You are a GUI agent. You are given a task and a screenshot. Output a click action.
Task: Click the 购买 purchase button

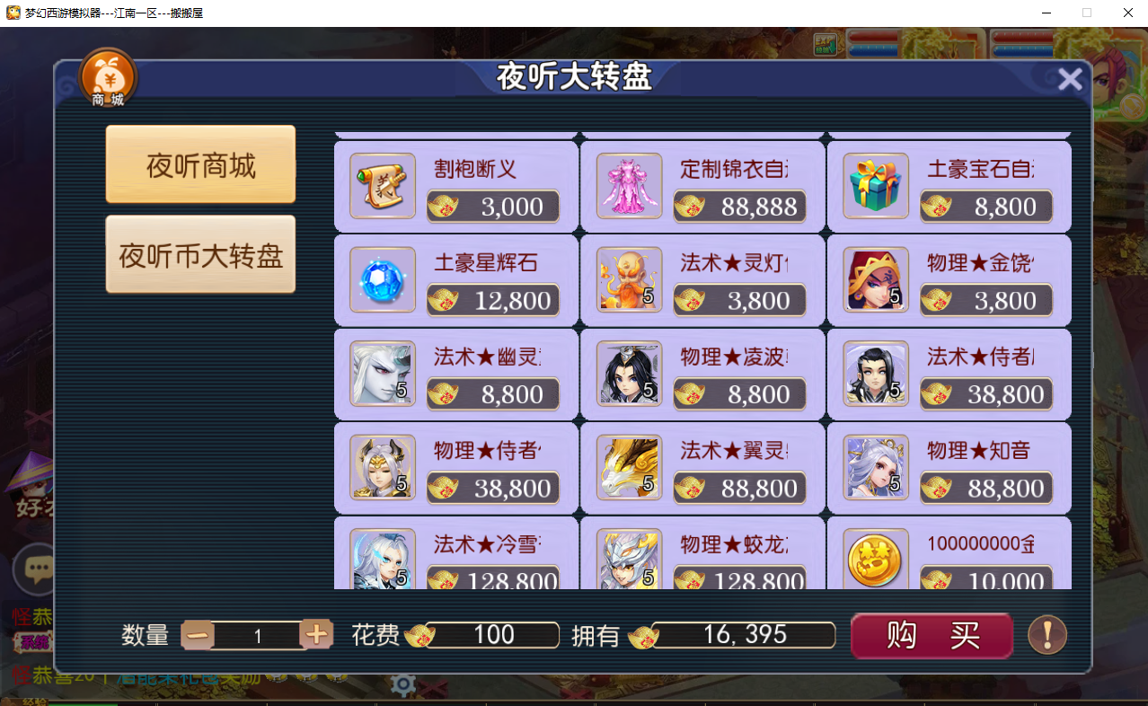pyautogui.click(x=932, y=635)
